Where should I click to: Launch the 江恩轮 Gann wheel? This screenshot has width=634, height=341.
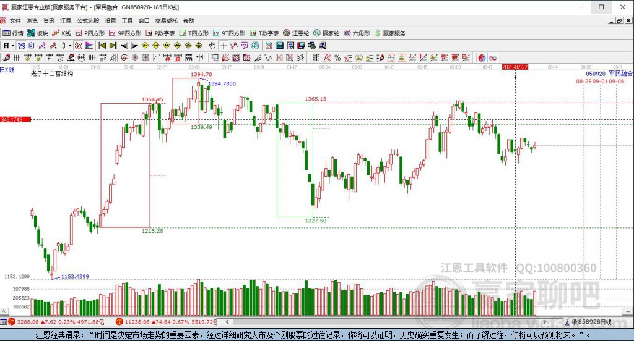tap(296, 33)
